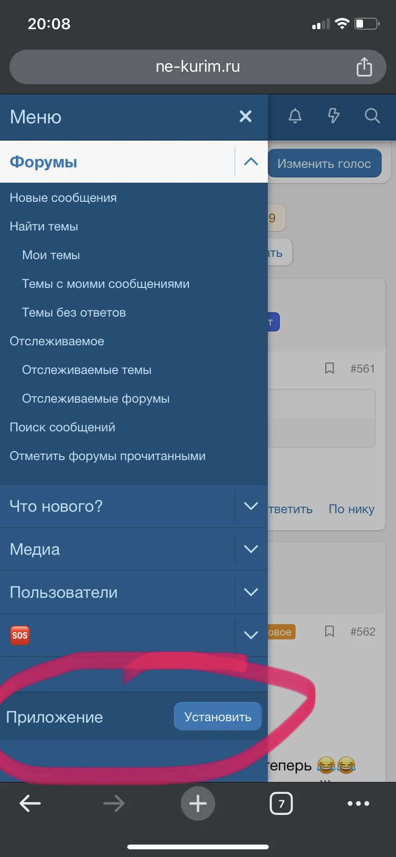Viewport: 396px width, 857px height.
Task: Click Изменить голос button
Action: point(325,164)
